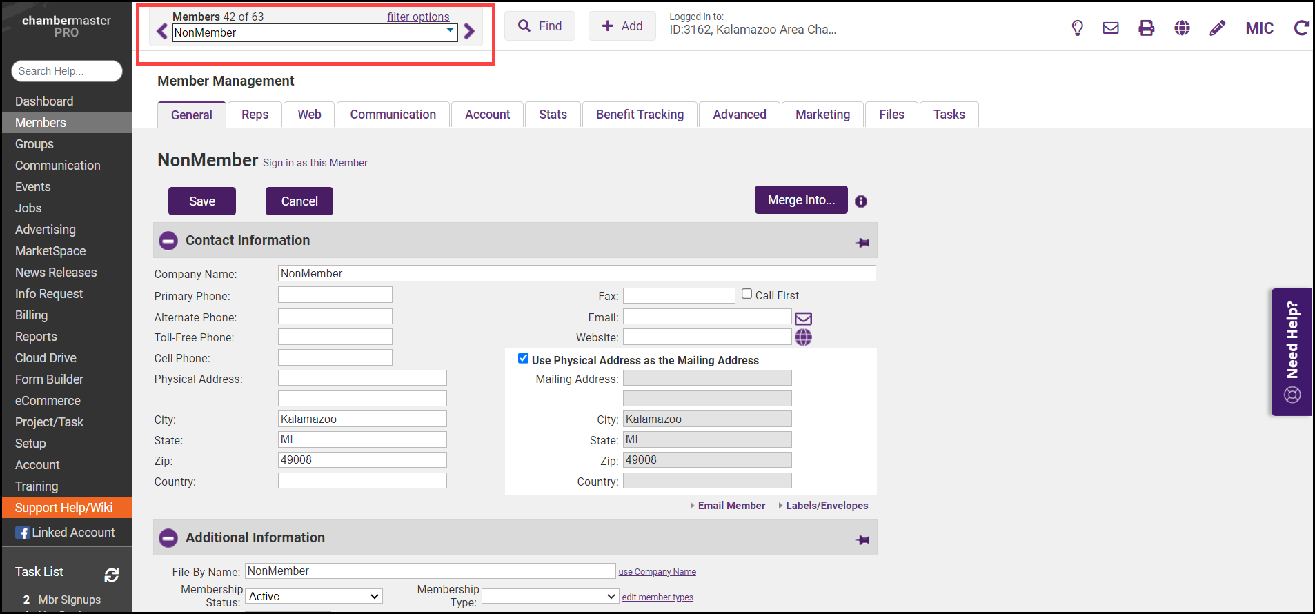This screenshot has height=614, width=1315.
Task: Collapse the Contact Information section
Action: pyautogui.click(x=168, y=241)
